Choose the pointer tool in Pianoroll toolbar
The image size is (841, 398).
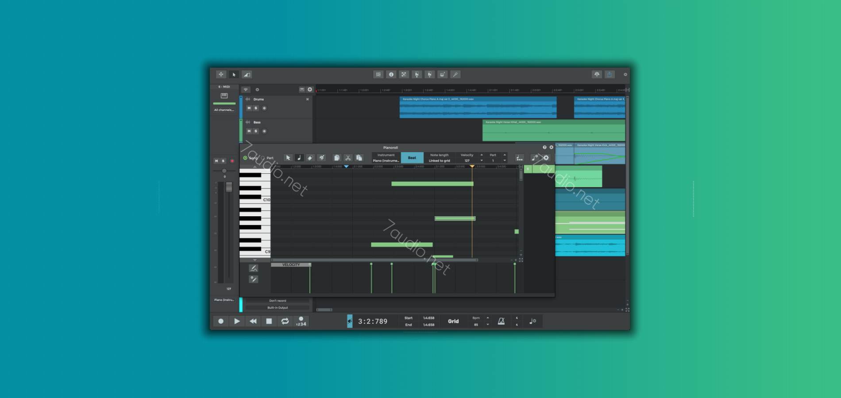tap(288, 158)
